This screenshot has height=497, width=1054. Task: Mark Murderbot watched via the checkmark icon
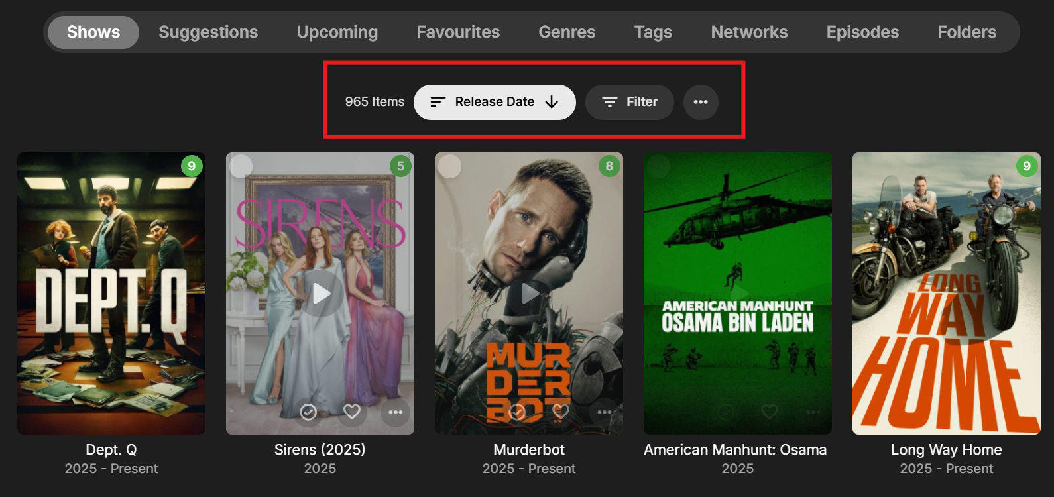tap(517, 412)
